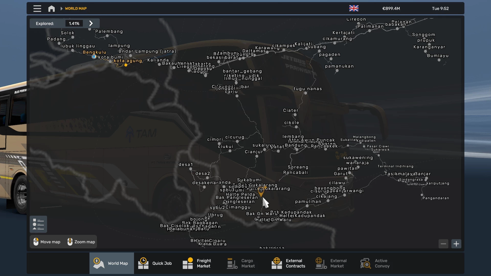Click the WORLD MAP breadcrumb label

tap(76, 8)
